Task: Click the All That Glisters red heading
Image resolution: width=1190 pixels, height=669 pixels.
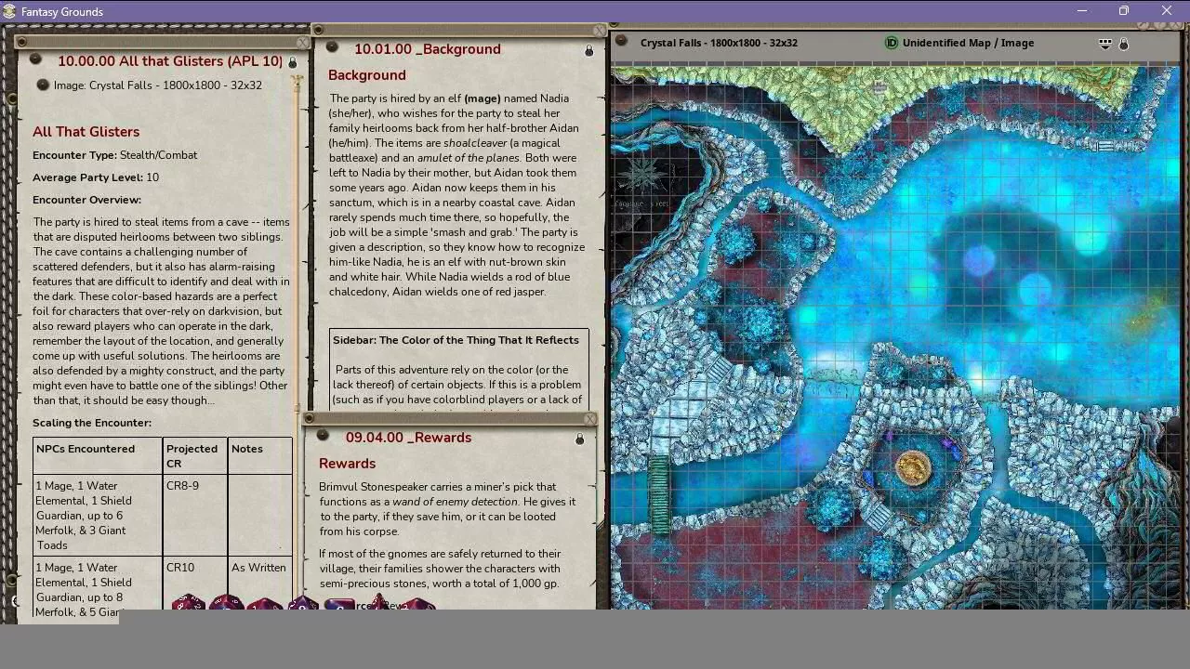Action: pyautogui.click(x=86, y=132)
